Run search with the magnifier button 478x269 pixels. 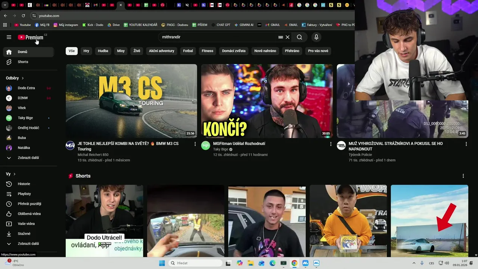[x=299, y=37]
